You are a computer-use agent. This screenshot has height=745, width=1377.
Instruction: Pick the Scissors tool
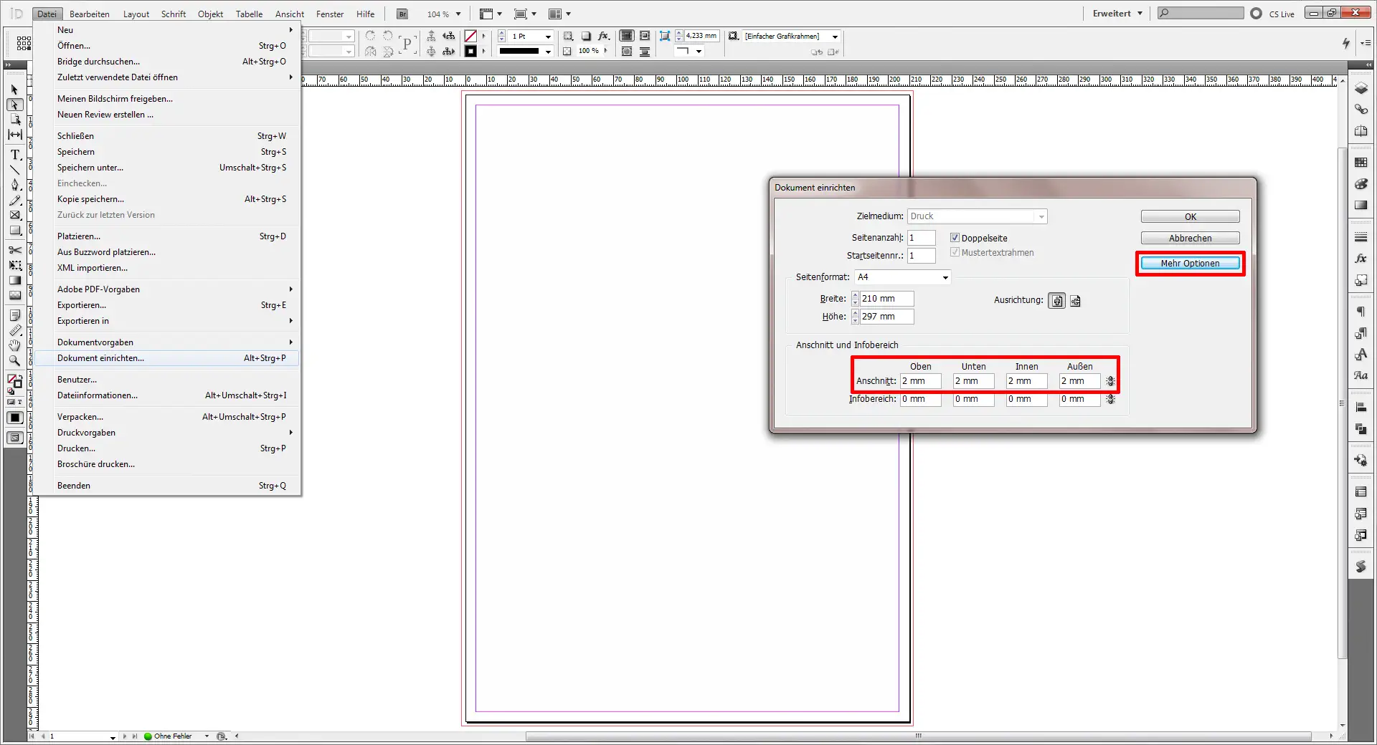pos(14,251)
